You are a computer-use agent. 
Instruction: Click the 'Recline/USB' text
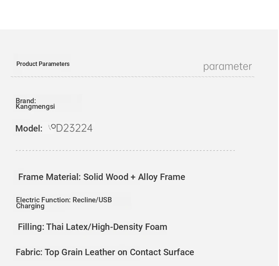coord(92,200)
